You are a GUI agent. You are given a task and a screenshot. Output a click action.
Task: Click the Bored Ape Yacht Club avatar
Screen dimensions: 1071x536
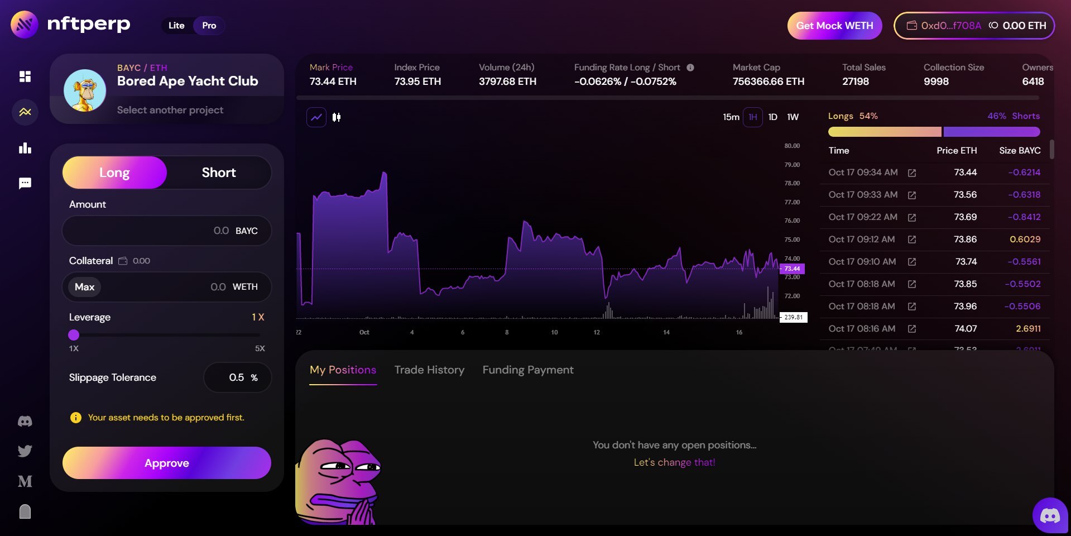click(85, 90)
